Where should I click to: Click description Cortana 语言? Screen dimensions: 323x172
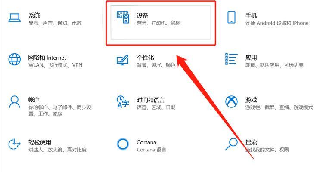click(152, 150)
